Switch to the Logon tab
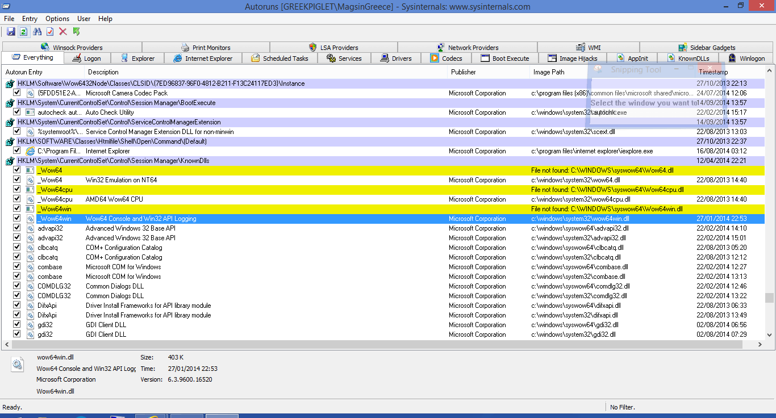Image resolution: width=776 pixels, height=418 pixels. coord(87,58)
